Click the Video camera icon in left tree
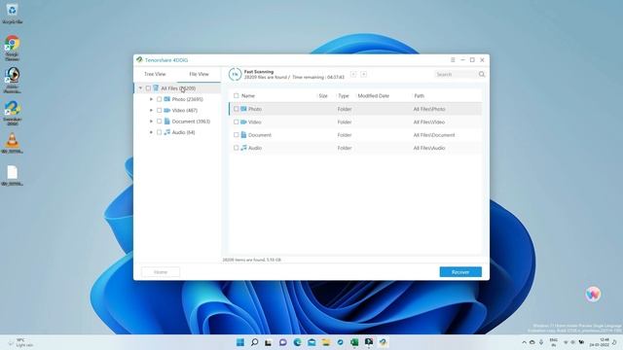623x350 pixels. point(167,110)
